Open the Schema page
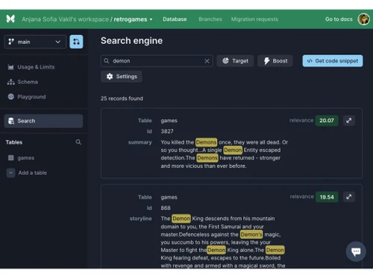Screen dimensions: 373x279 (x=23, y=82)
